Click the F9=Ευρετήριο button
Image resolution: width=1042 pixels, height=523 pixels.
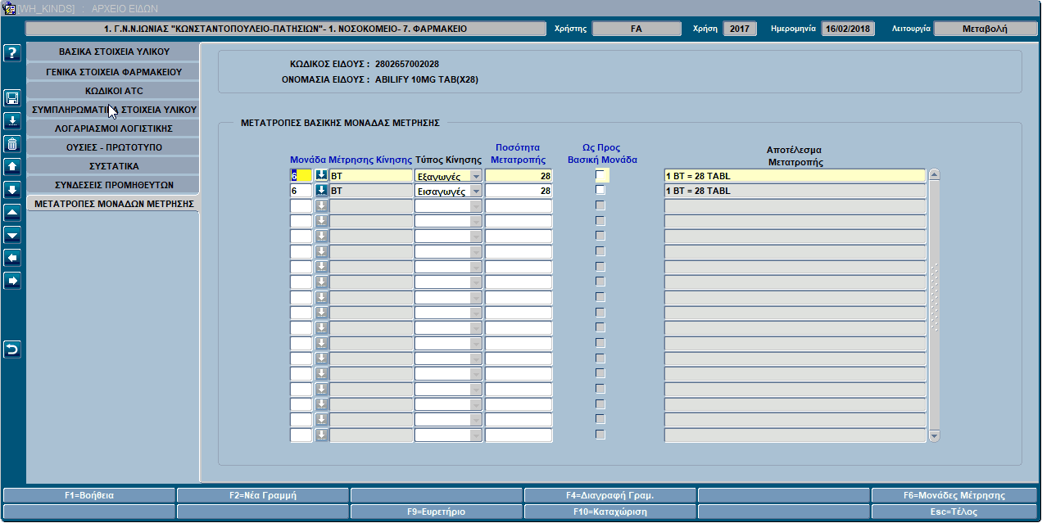[437, 512]
